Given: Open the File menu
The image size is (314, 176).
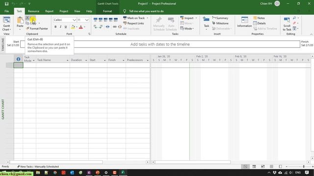Looking at the screenshot, I should click(x=6, y=11).
